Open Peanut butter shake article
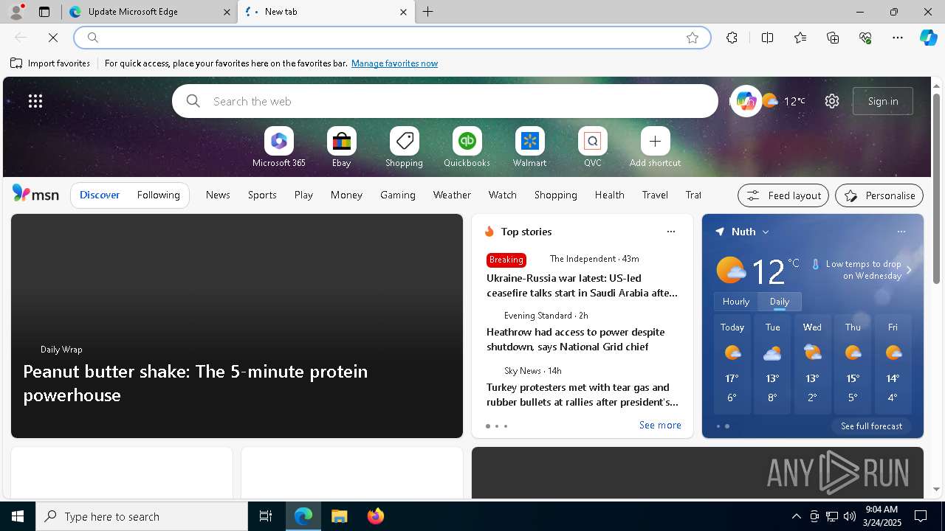Viewport: 945px width, 531px height. (x=196, y=383)
